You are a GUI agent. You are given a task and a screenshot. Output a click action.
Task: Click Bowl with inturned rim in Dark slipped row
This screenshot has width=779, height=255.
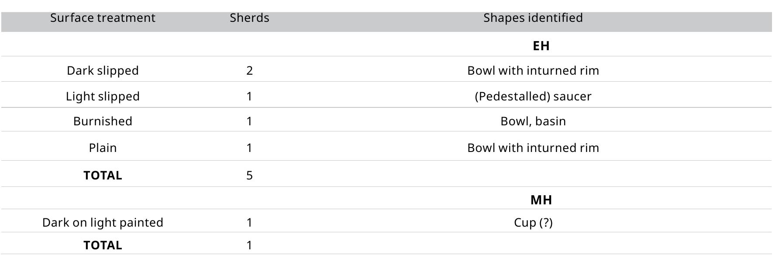coord(533,71)
